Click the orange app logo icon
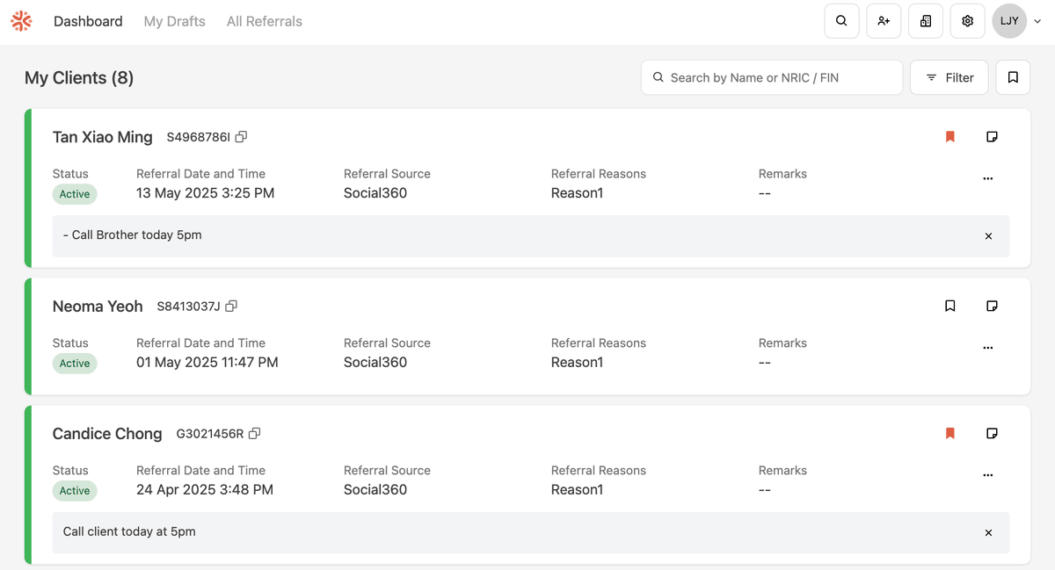 tap(21, 21)
